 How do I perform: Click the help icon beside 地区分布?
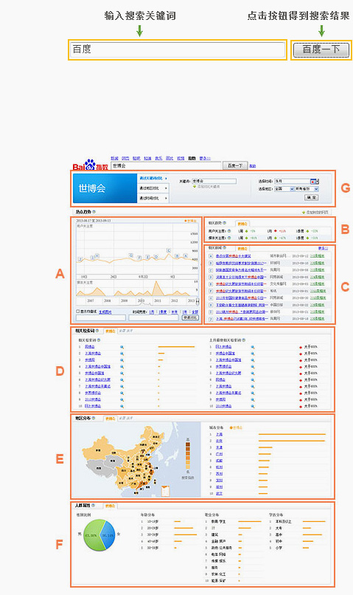tap(94, 418)
